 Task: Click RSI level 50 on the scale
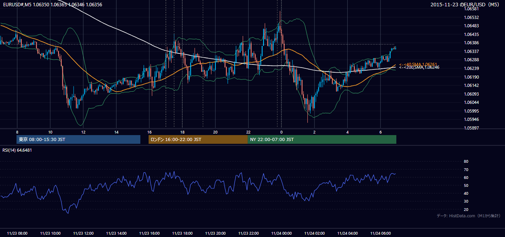pos(466,185)
